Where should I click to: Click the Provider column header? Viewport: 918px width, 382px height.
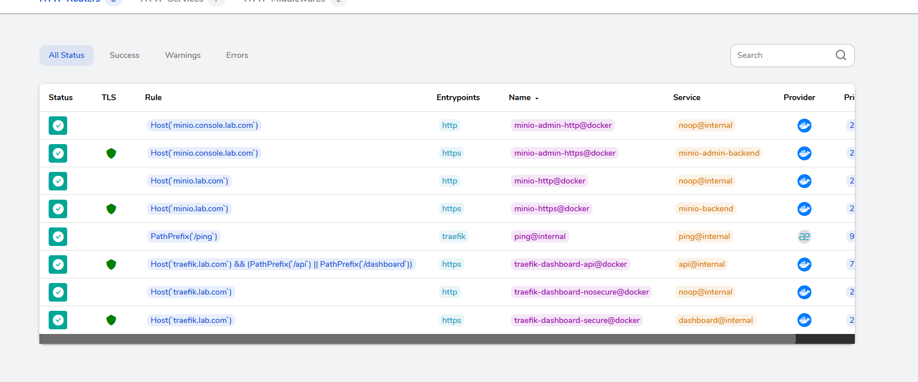click(799, 98)
